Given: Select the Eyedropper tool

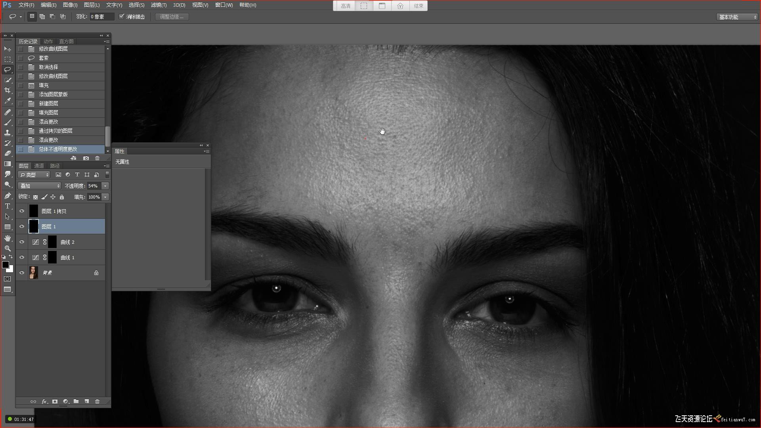Looking at the screenshot, I should click(8, 101).
